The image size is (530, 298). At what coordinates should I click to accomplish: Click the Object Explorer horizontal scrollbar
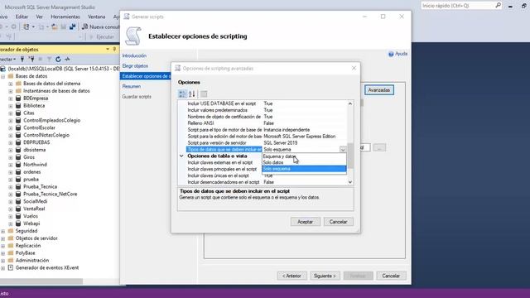[x=41, y=281]
